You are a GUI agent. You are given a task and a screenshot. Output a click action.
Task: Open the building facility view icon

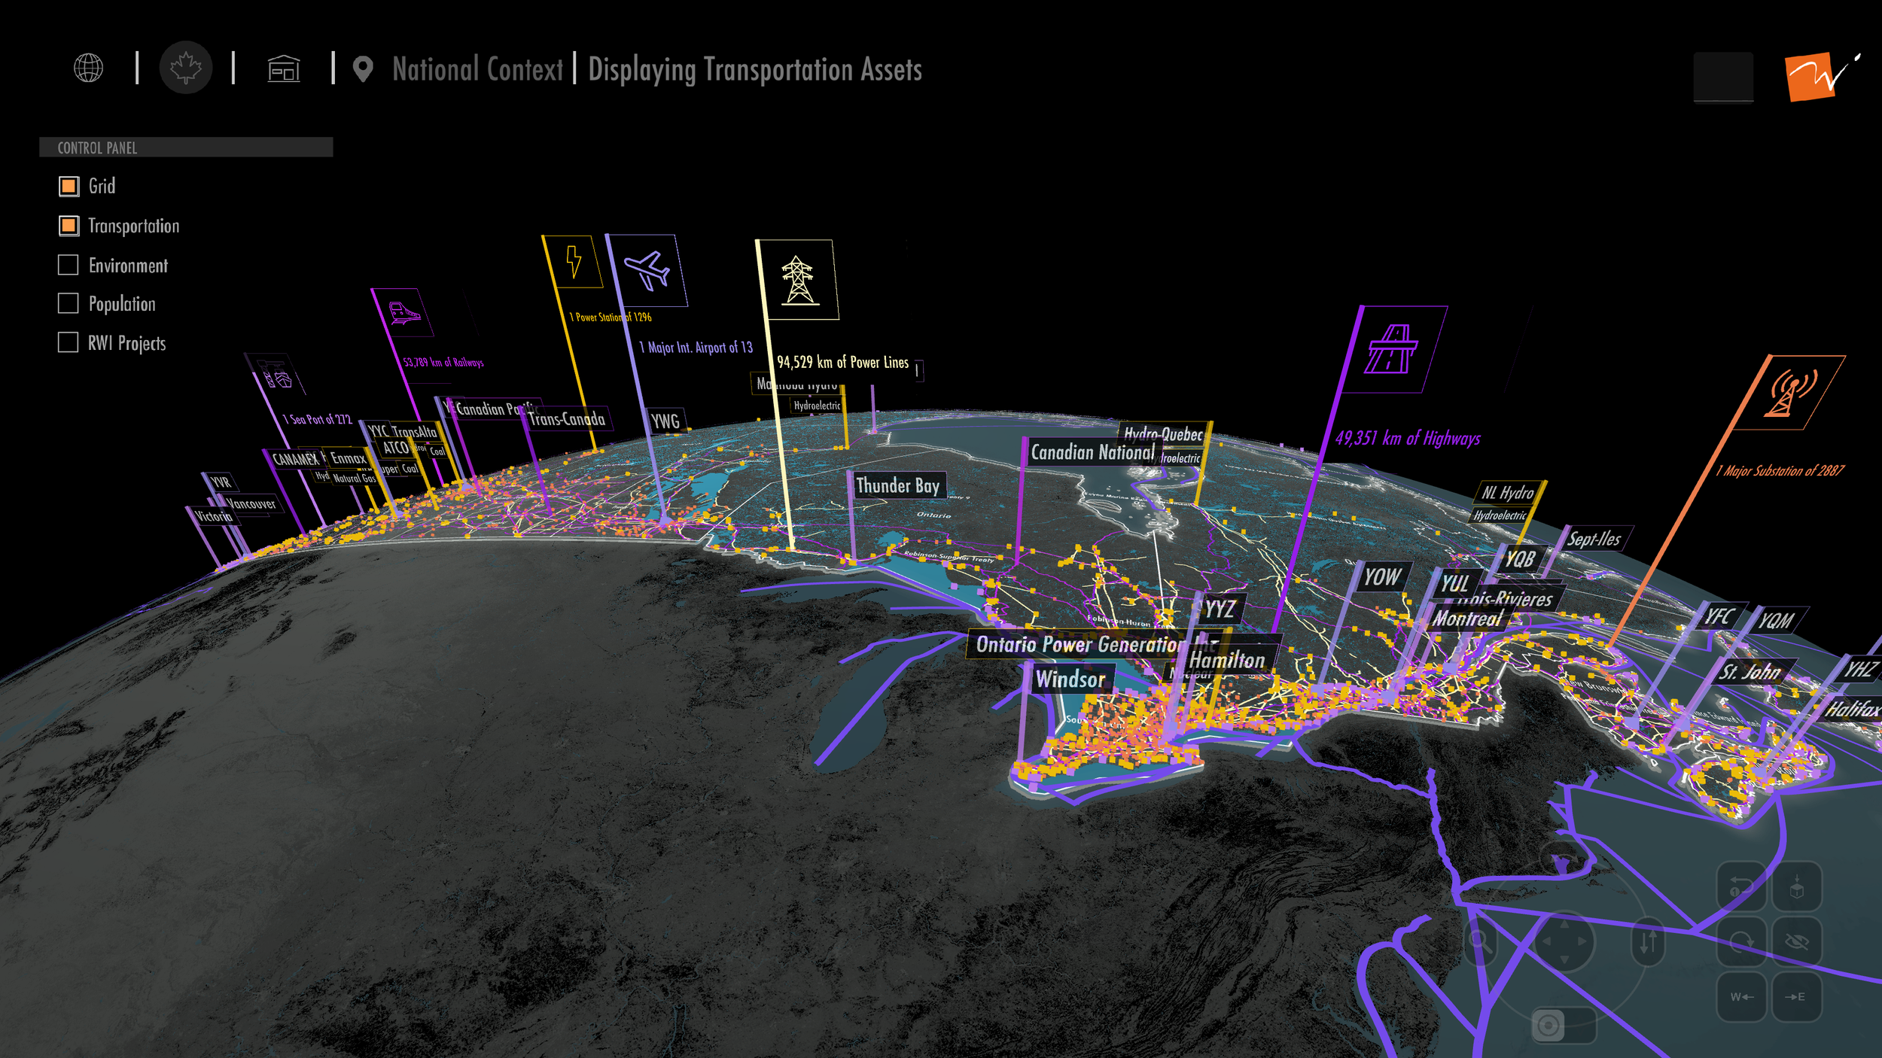click(284, 69)
